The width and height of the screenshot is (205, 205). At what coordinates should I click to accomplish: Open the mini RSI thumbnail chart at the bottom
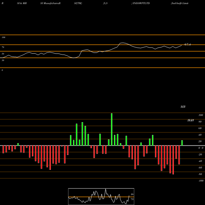[x=101, y=196]
